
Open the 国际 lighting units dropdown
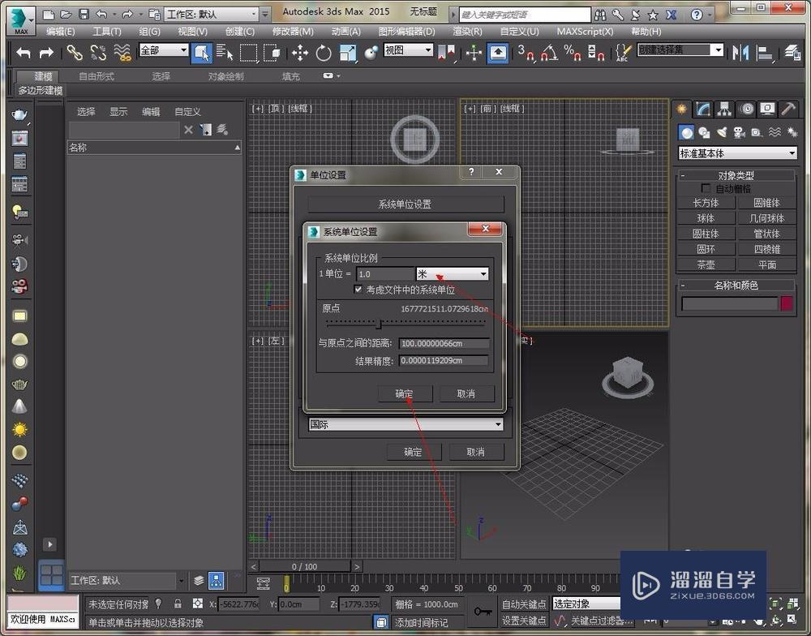(x=405, y=424)
